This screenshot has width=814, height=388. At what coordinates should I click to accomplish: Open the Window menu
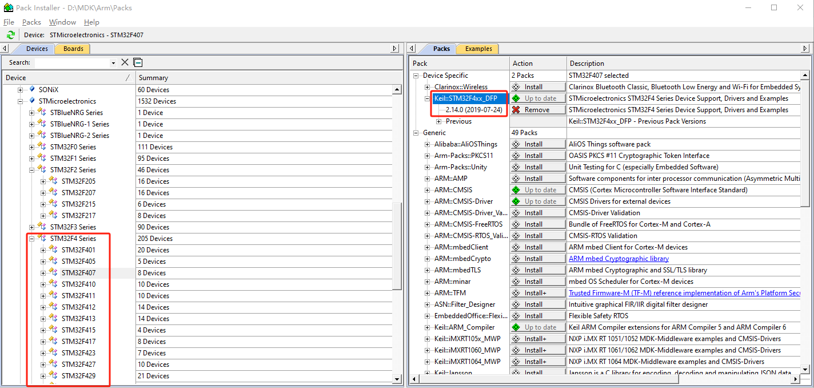pos(62,22)
